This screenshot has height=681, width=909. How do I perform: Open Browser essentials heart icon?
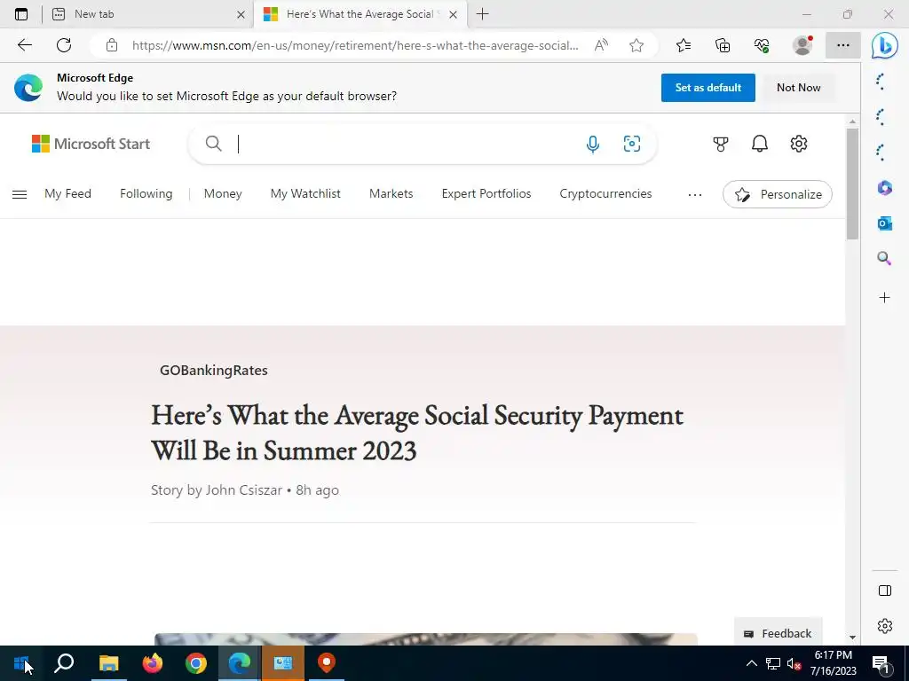762,45
